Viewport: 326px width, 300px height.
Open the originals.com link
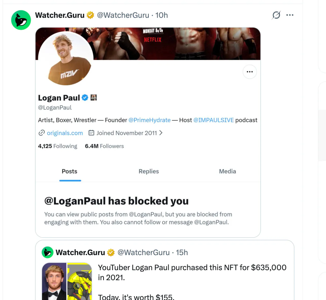coord(65,133)
